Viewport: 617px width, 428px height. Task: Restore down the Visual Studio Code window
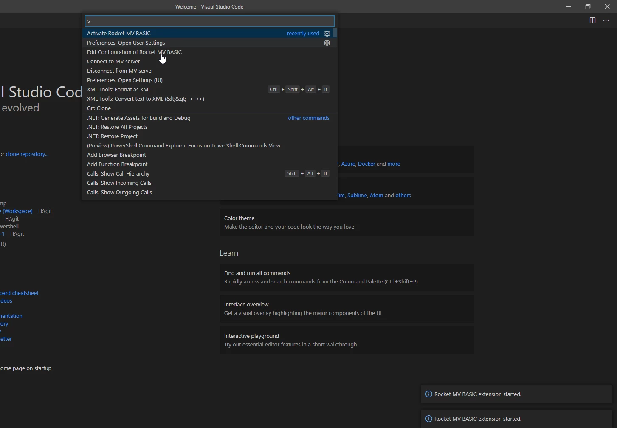pos(588,6)
